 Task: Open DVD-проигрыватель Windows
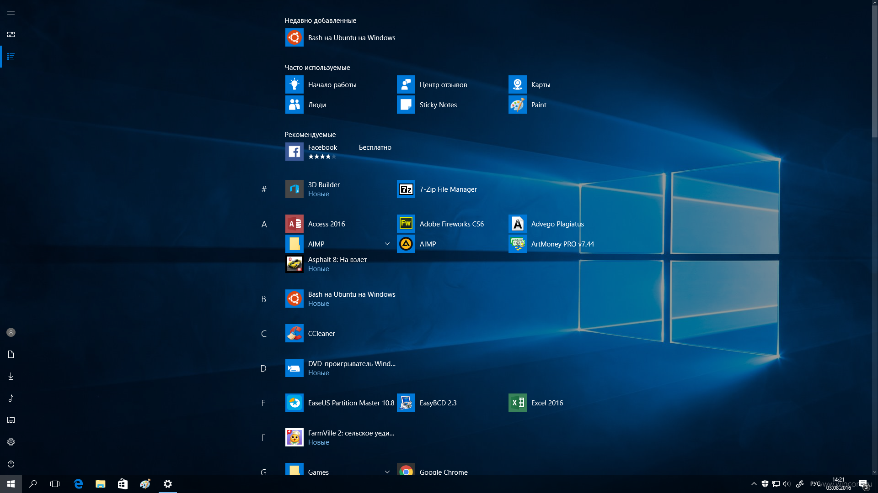tap(340, 368)
